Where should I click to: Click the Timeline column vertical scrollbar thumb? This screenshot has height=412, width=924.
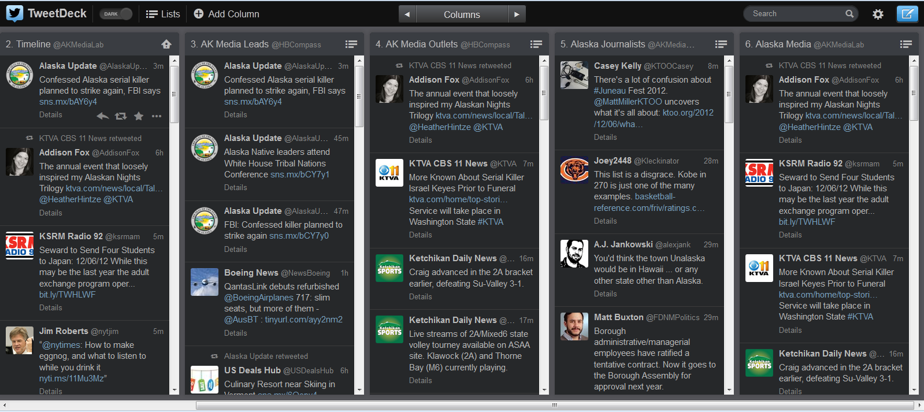coord(175,94)
